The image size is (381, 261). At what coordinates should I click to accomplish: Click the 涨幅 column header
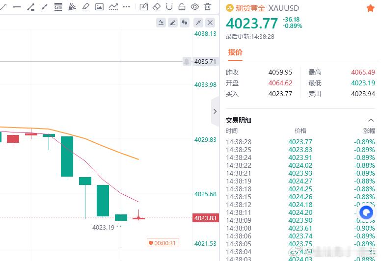pyautogui.click(x=369, y=131)
